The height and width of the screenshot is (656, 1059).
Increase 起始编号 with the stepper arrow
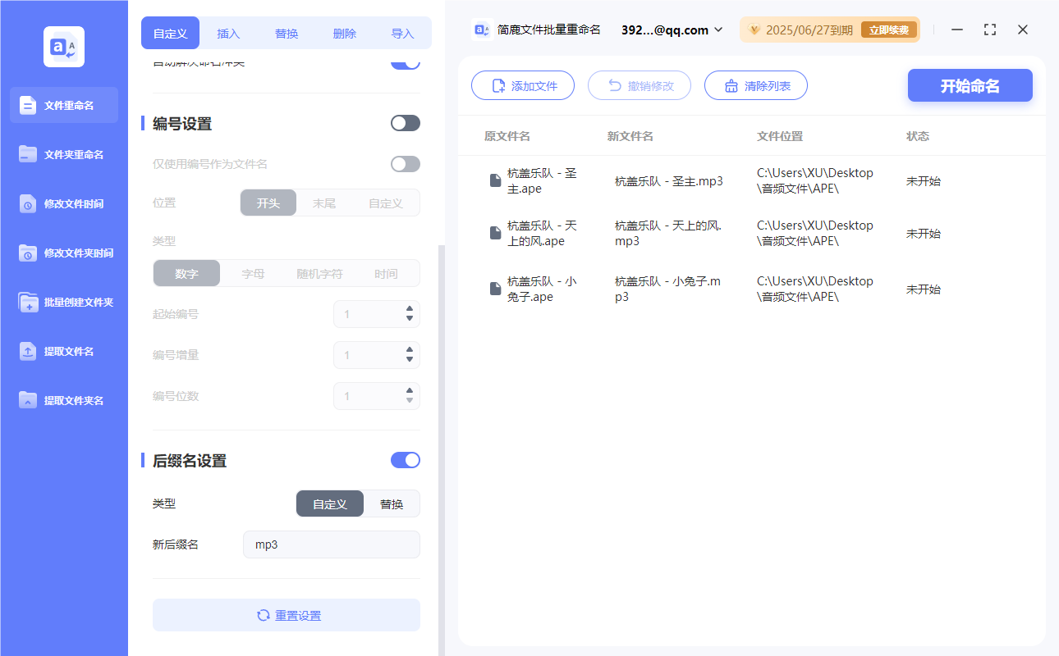409,309
